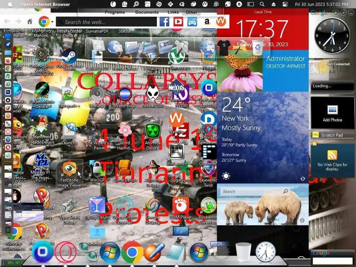Open the Google sidebar down-arrow menu
Viewport: 356px width, 267px height.
343,13
